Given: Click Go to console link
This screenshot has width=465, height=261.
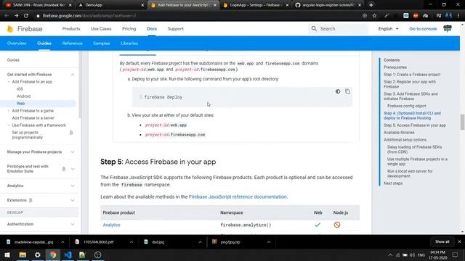Looking at the screenshot, I should coord(423,29).
